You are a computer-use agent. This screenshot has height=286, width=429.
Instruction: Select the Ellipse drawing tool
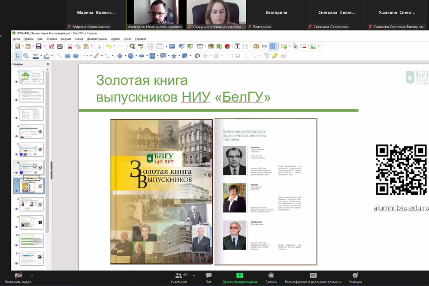coord(76,56)
